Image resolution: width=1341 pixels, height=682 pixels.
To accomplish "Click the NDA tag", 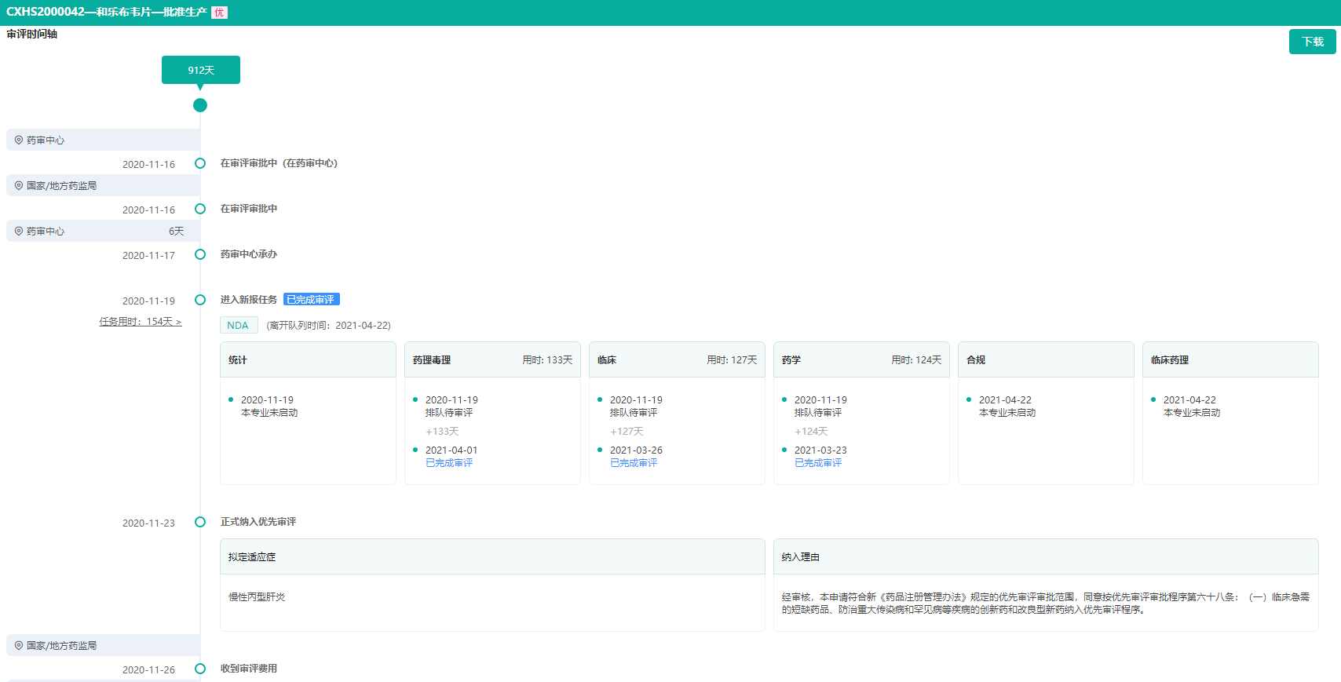I will click(x=238, y=326).
